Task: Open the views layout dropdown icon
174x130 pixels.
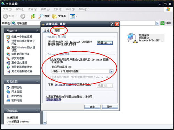Action: click(x=73, y=16)
